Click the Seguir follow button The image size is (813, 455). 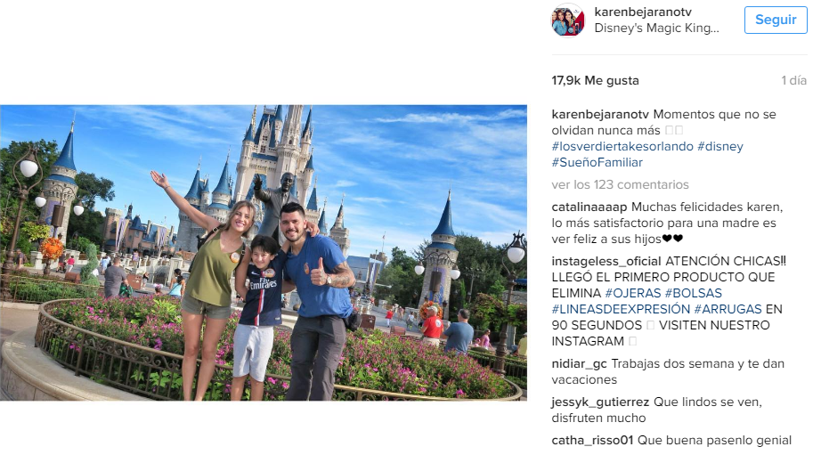(775, 20)
